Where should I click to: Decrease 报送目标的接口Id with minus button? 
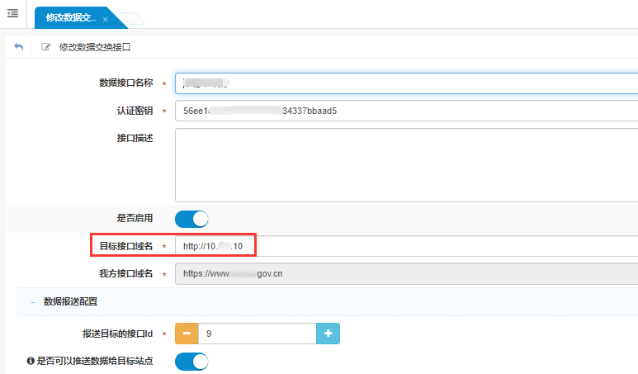click(x=187, y=334)
